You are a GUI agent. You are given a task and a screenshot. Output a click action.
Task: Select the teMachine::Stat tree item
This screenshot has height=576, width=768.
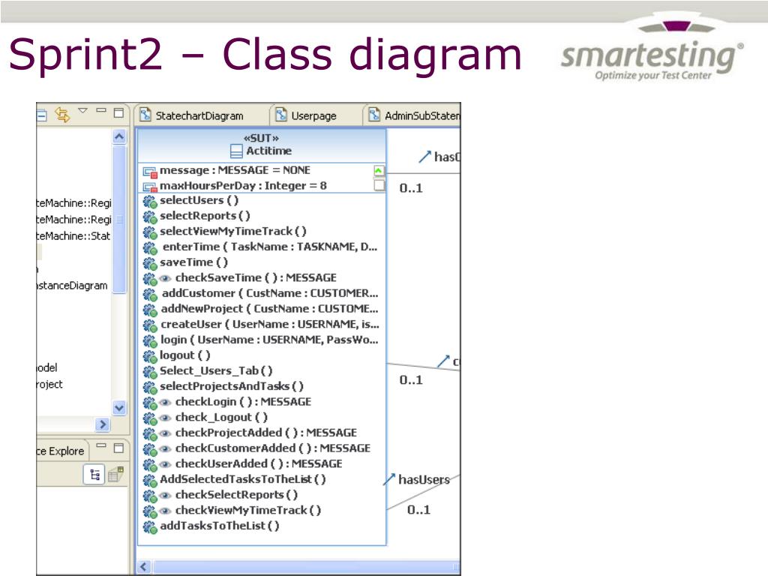pyautogui.click(x=73, y=236)
